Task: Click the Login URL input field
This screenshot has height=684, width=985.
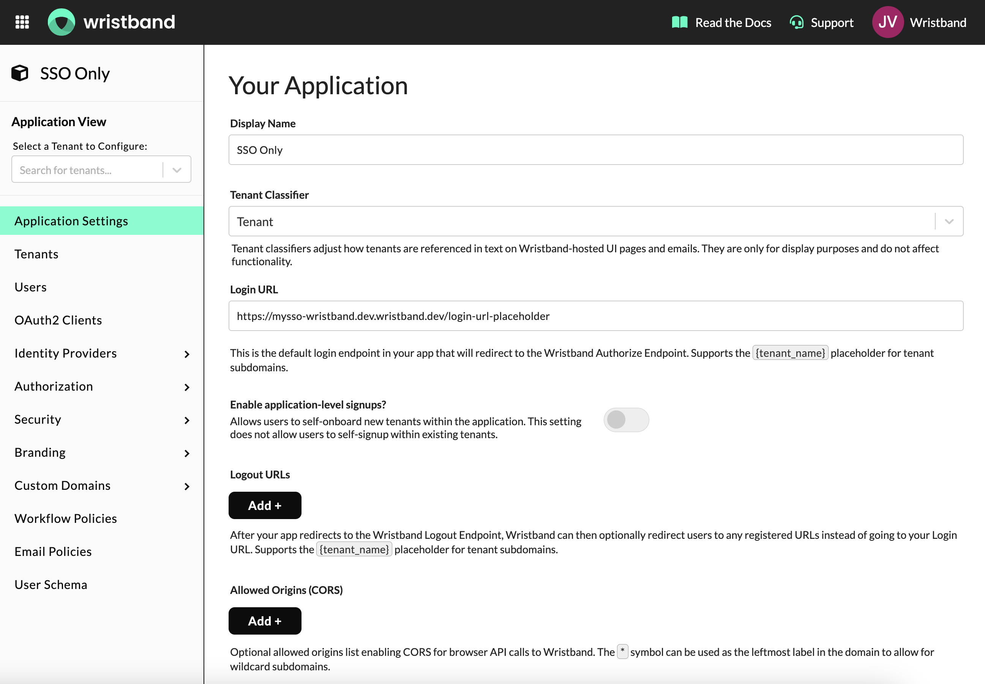Action: [595, 316]
